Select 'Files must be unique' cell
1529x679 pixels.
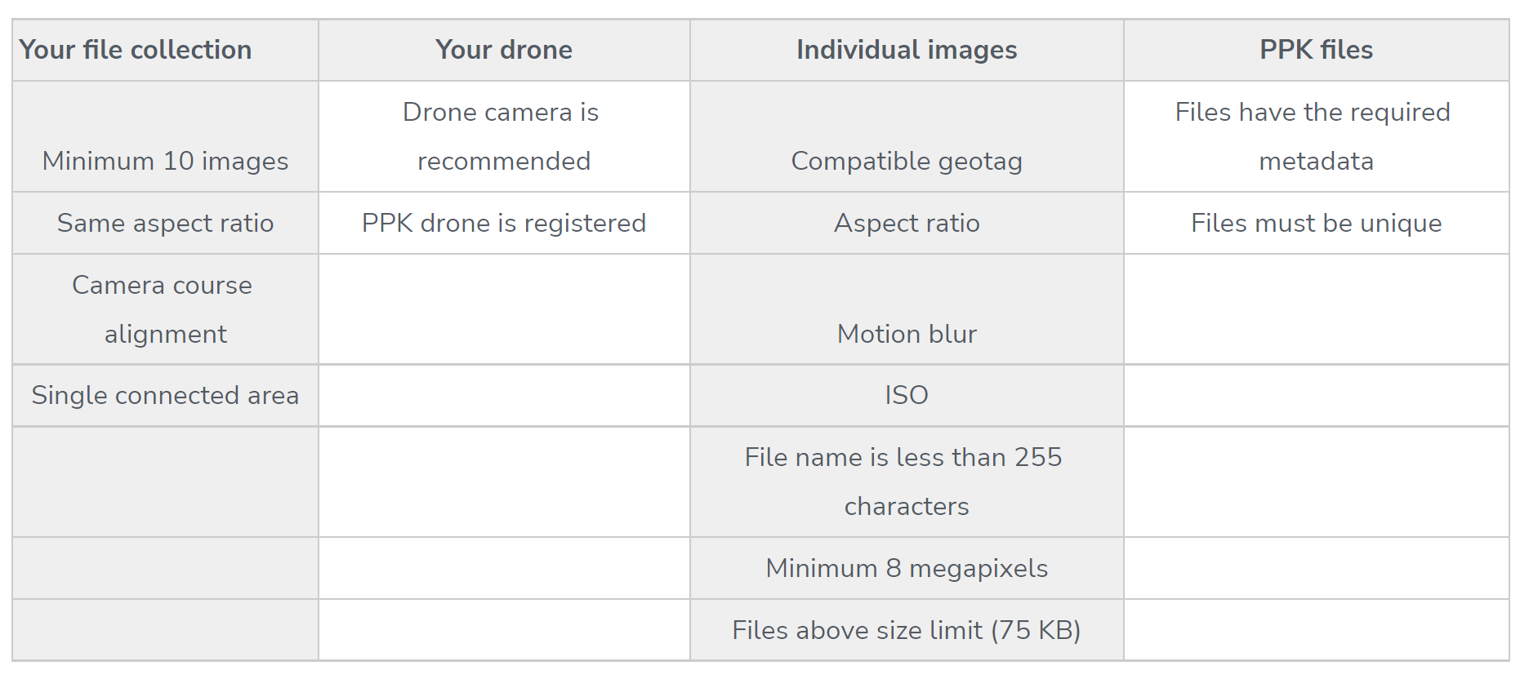(1316, 223)
